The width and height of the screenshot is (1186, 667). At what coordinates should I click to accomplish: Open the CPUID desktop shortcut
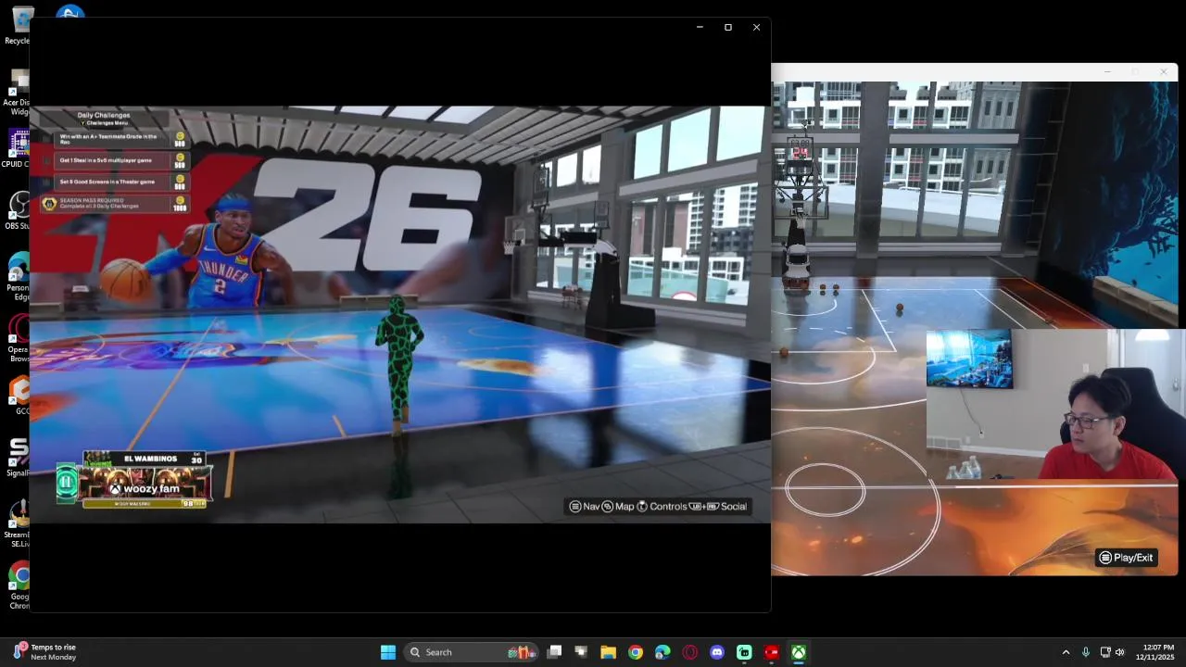[18, 148]
